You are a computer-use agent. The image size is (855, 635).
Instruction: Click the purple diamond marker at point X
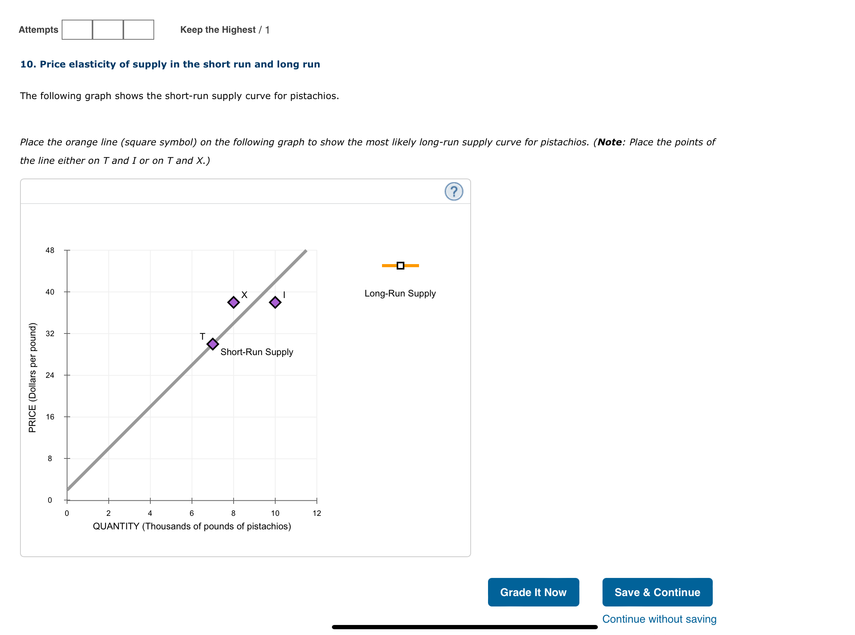(x=233, y=302)
